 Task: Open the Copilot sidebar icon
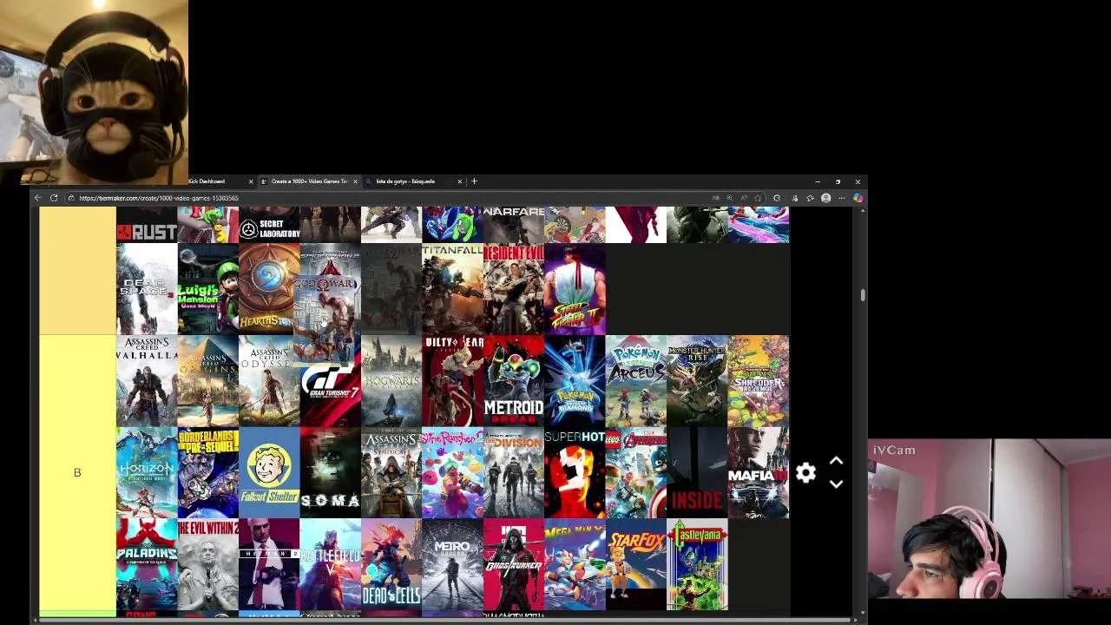(858, 198)
